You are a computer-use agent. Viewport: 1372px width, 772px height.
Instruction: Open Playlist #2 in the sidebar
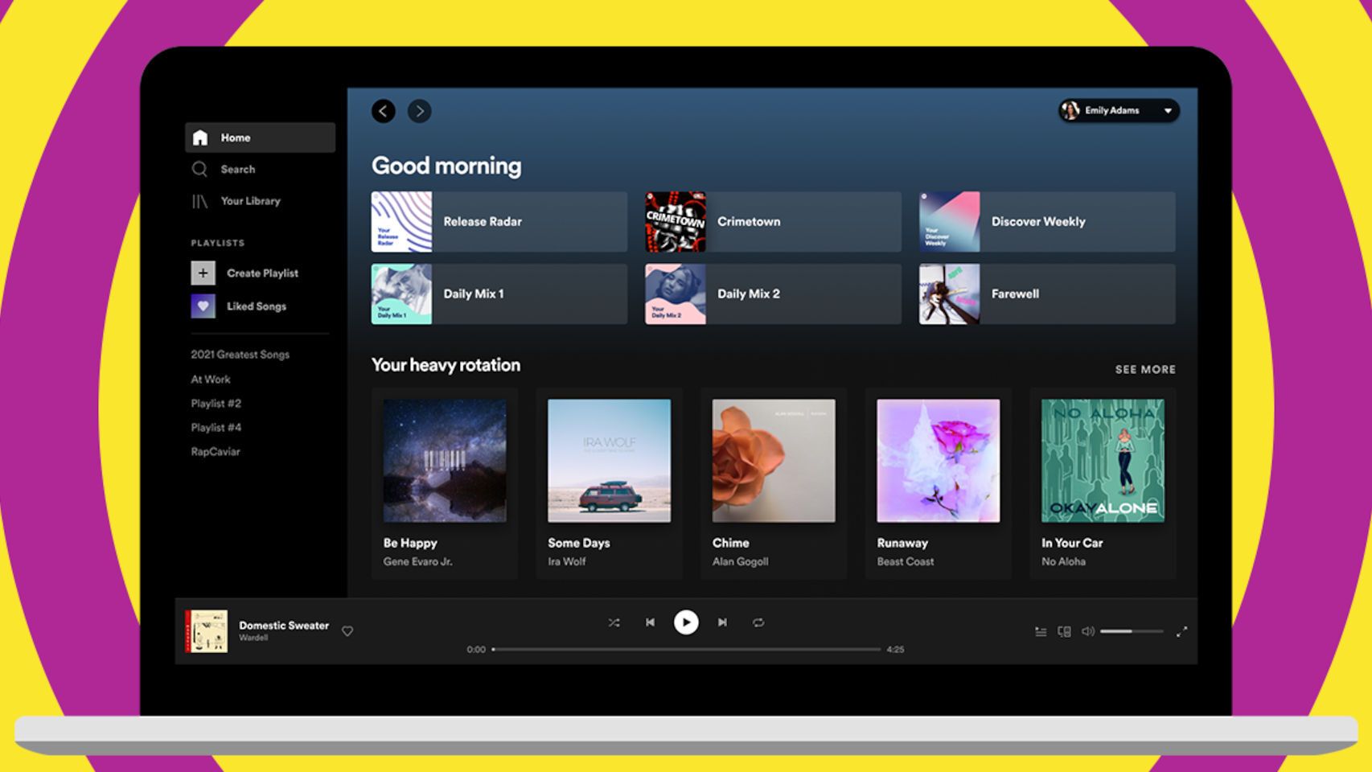tap(216, 404)
